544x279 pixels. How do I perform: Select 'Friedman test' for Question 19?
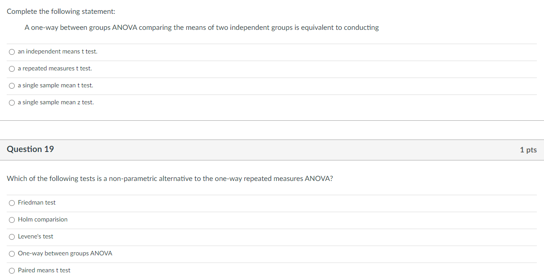12,202
